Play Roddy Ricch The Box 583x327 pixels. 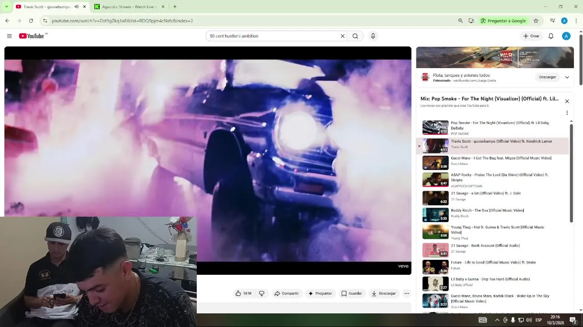(x=492, y=214)
